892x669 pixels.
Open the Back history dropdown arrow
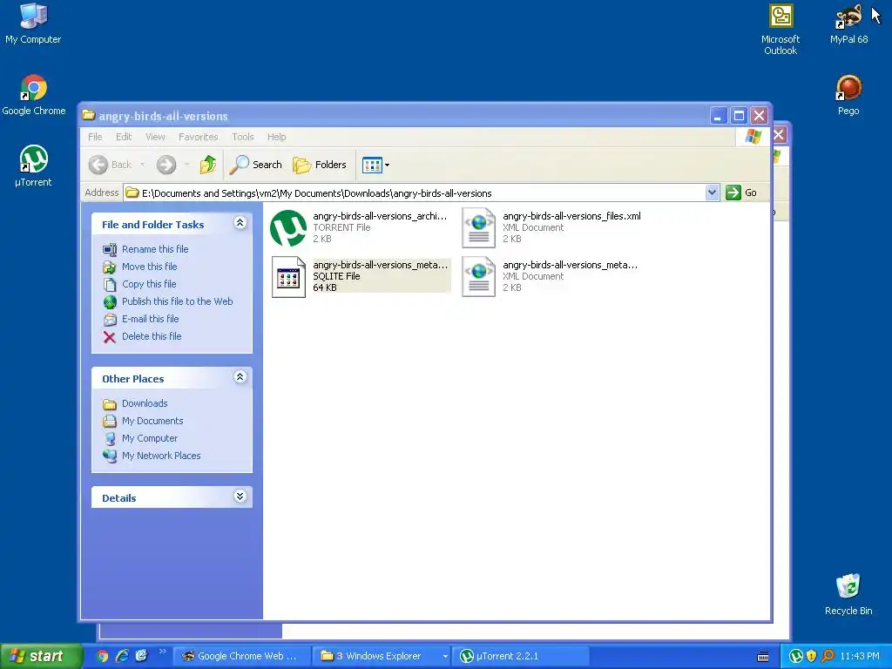click(142, 165)
